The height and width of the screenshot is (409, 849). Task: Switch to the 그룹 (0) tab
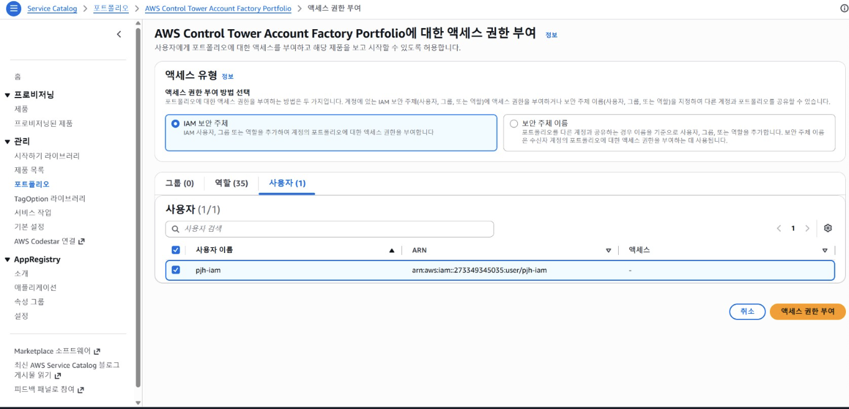pos(179,183)
